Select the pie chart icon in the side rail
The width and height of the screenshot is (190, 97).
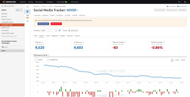pyautogui.click(x=28, y=11)
